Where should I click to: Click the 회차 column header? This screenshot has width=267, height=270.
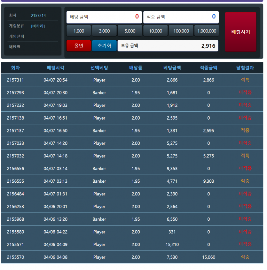coord(15,68)
